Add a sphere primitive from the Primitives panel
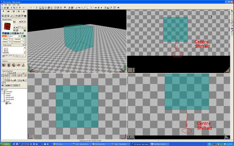 (14, 65)
